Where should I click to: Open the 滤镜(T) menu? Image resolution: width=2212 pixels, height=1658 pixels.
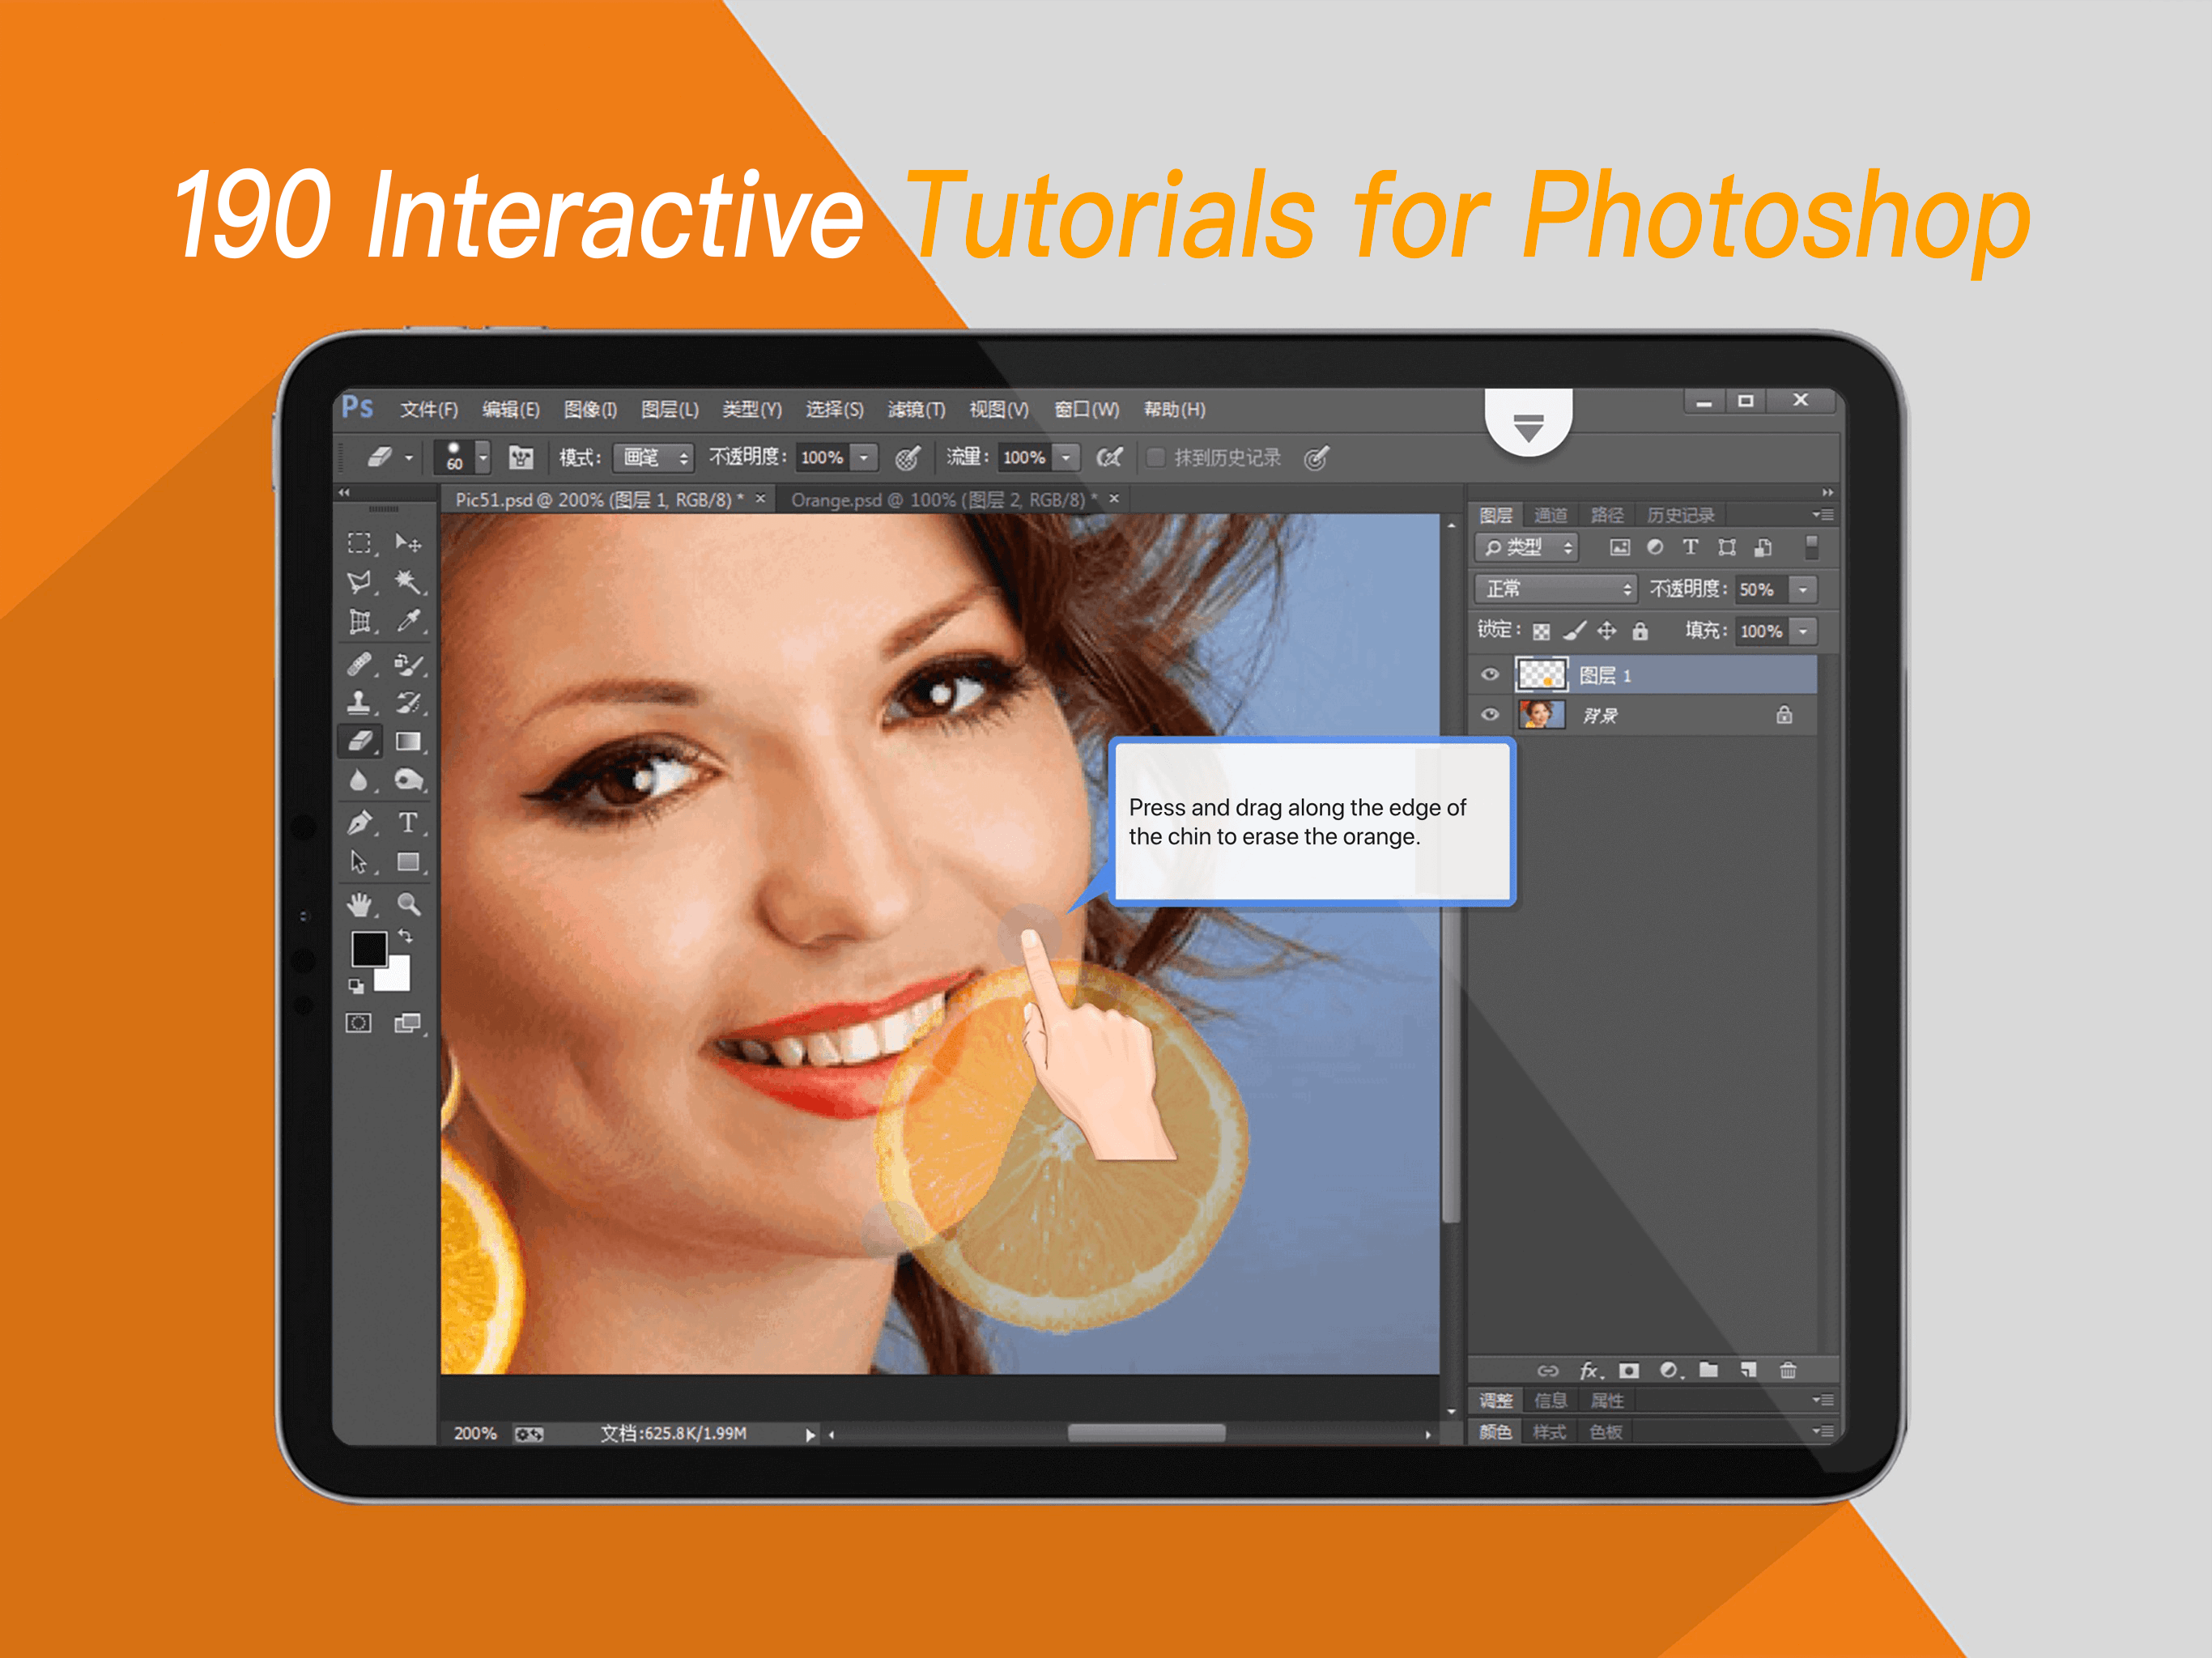(915, 409)
